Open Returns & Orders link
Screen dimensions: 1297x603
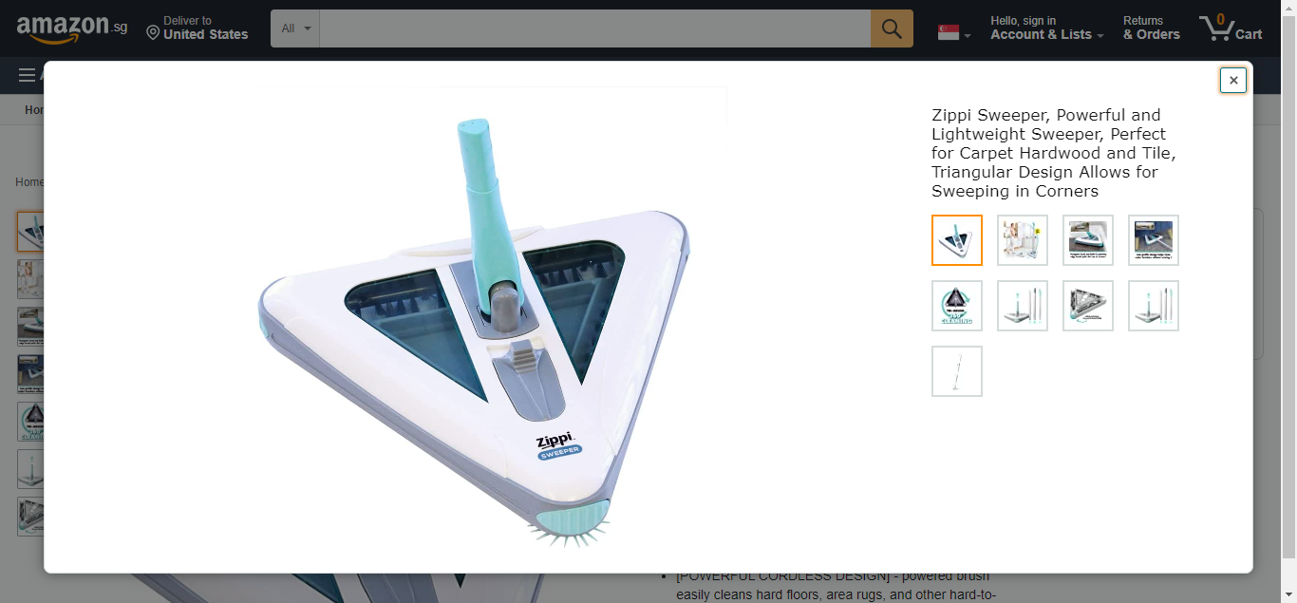coord(1151,28)
